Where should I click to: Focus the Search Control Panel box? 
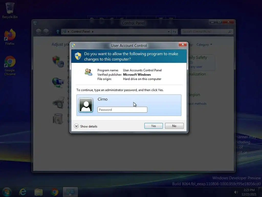tap(207, 32)
